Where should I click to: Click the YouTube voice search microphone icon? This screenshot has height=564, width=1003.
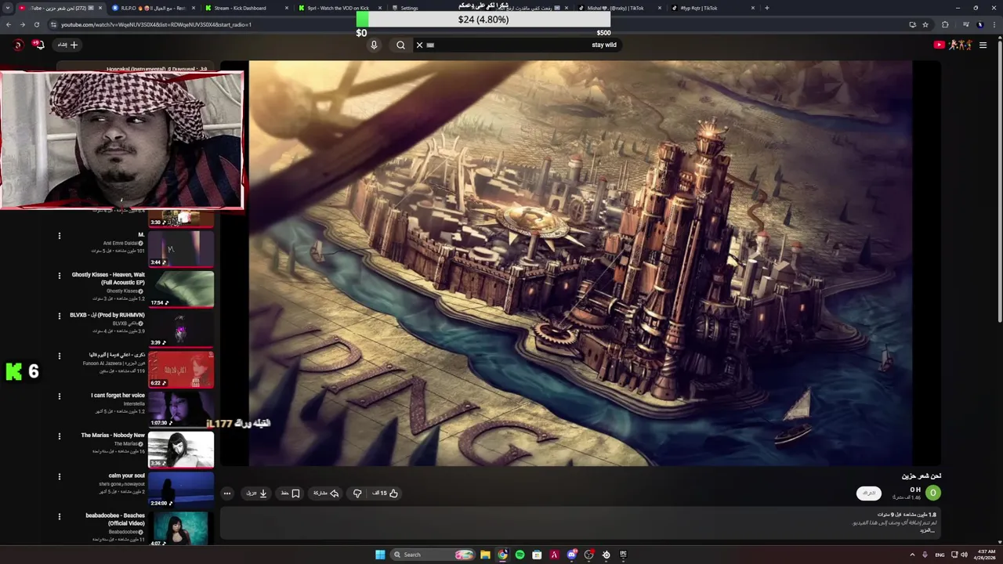click(374, 45)
